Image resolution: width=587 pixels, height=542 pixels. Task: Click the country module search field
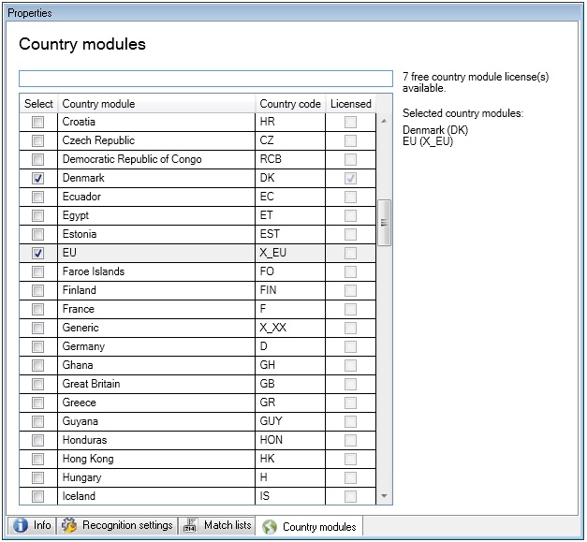206,79
